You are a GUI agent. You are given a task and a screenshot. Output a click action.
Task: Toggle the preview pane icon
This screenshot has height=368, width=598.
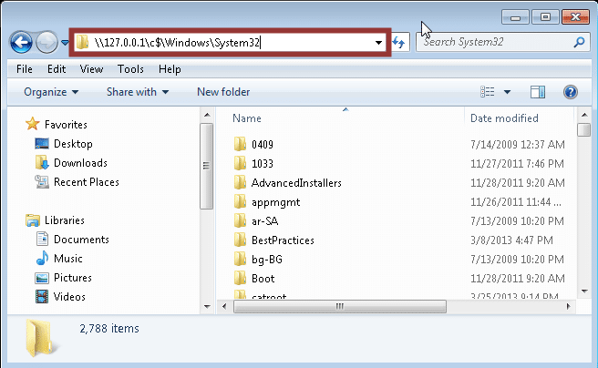[x=538, y=92]
